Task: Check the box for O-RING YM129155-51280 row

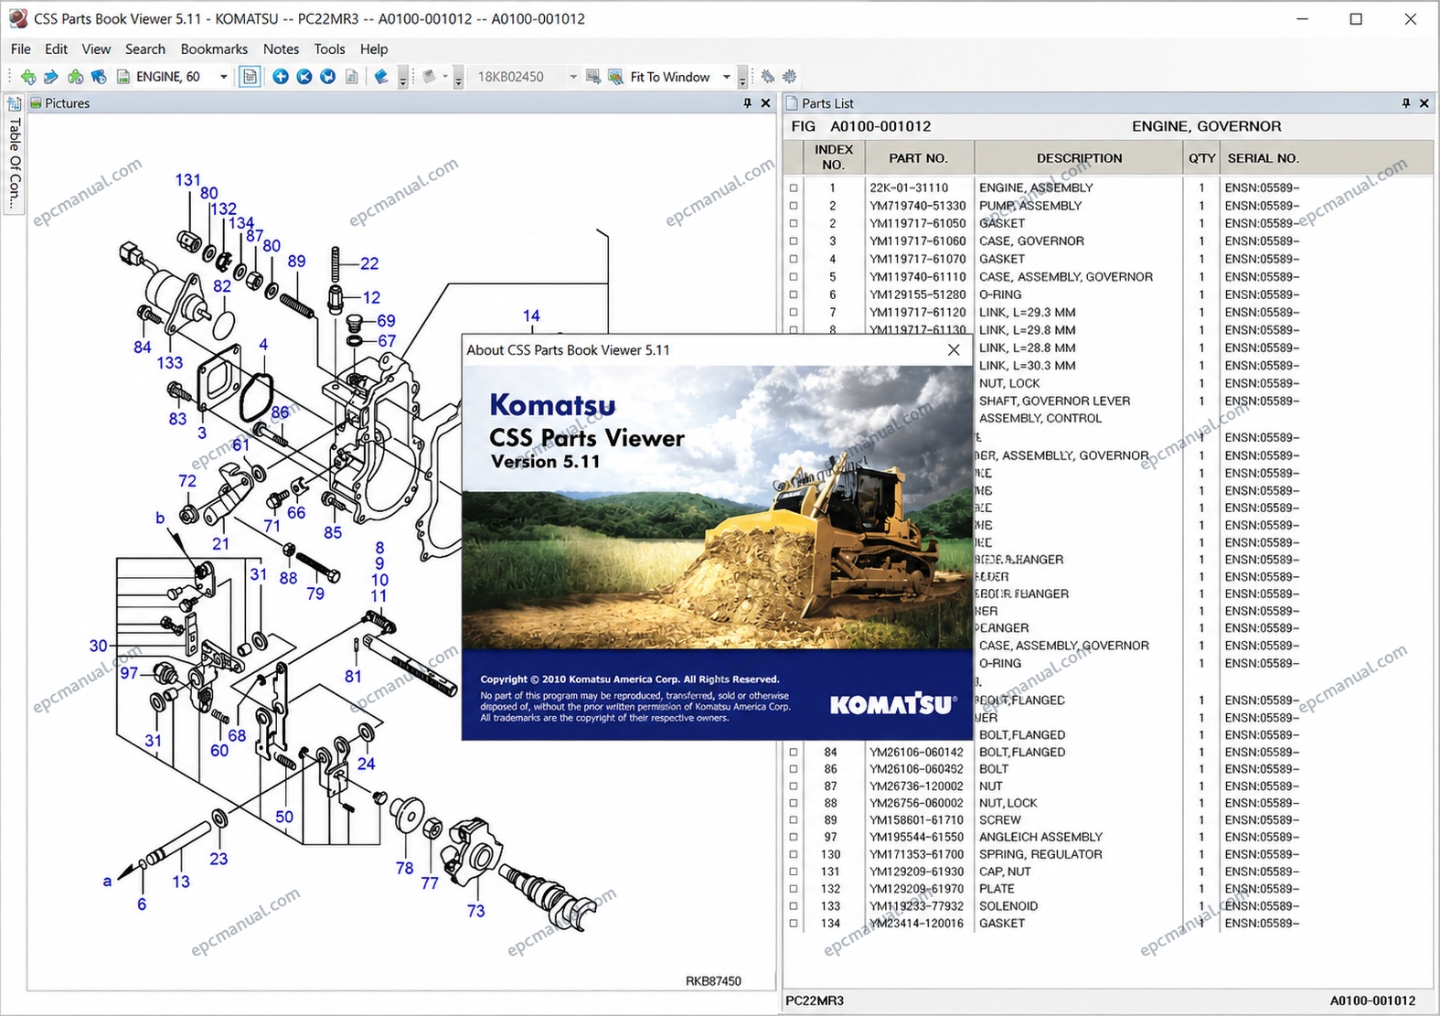Action: coord(794,294)
